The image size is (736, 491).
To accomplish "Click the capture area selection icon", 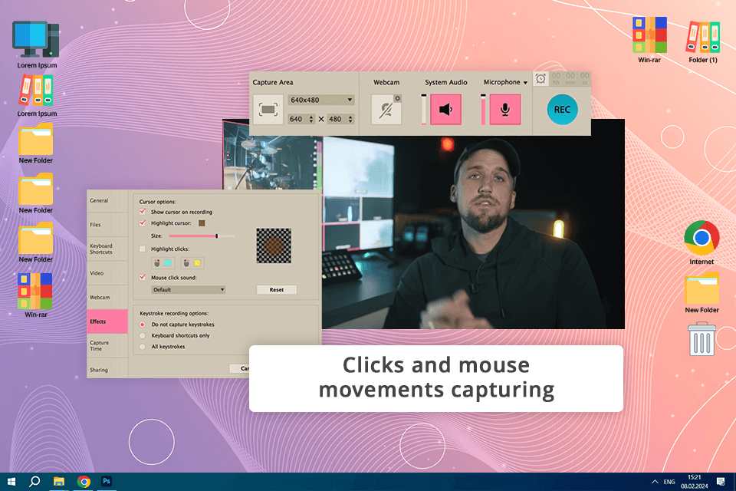I will coord(268,110).
